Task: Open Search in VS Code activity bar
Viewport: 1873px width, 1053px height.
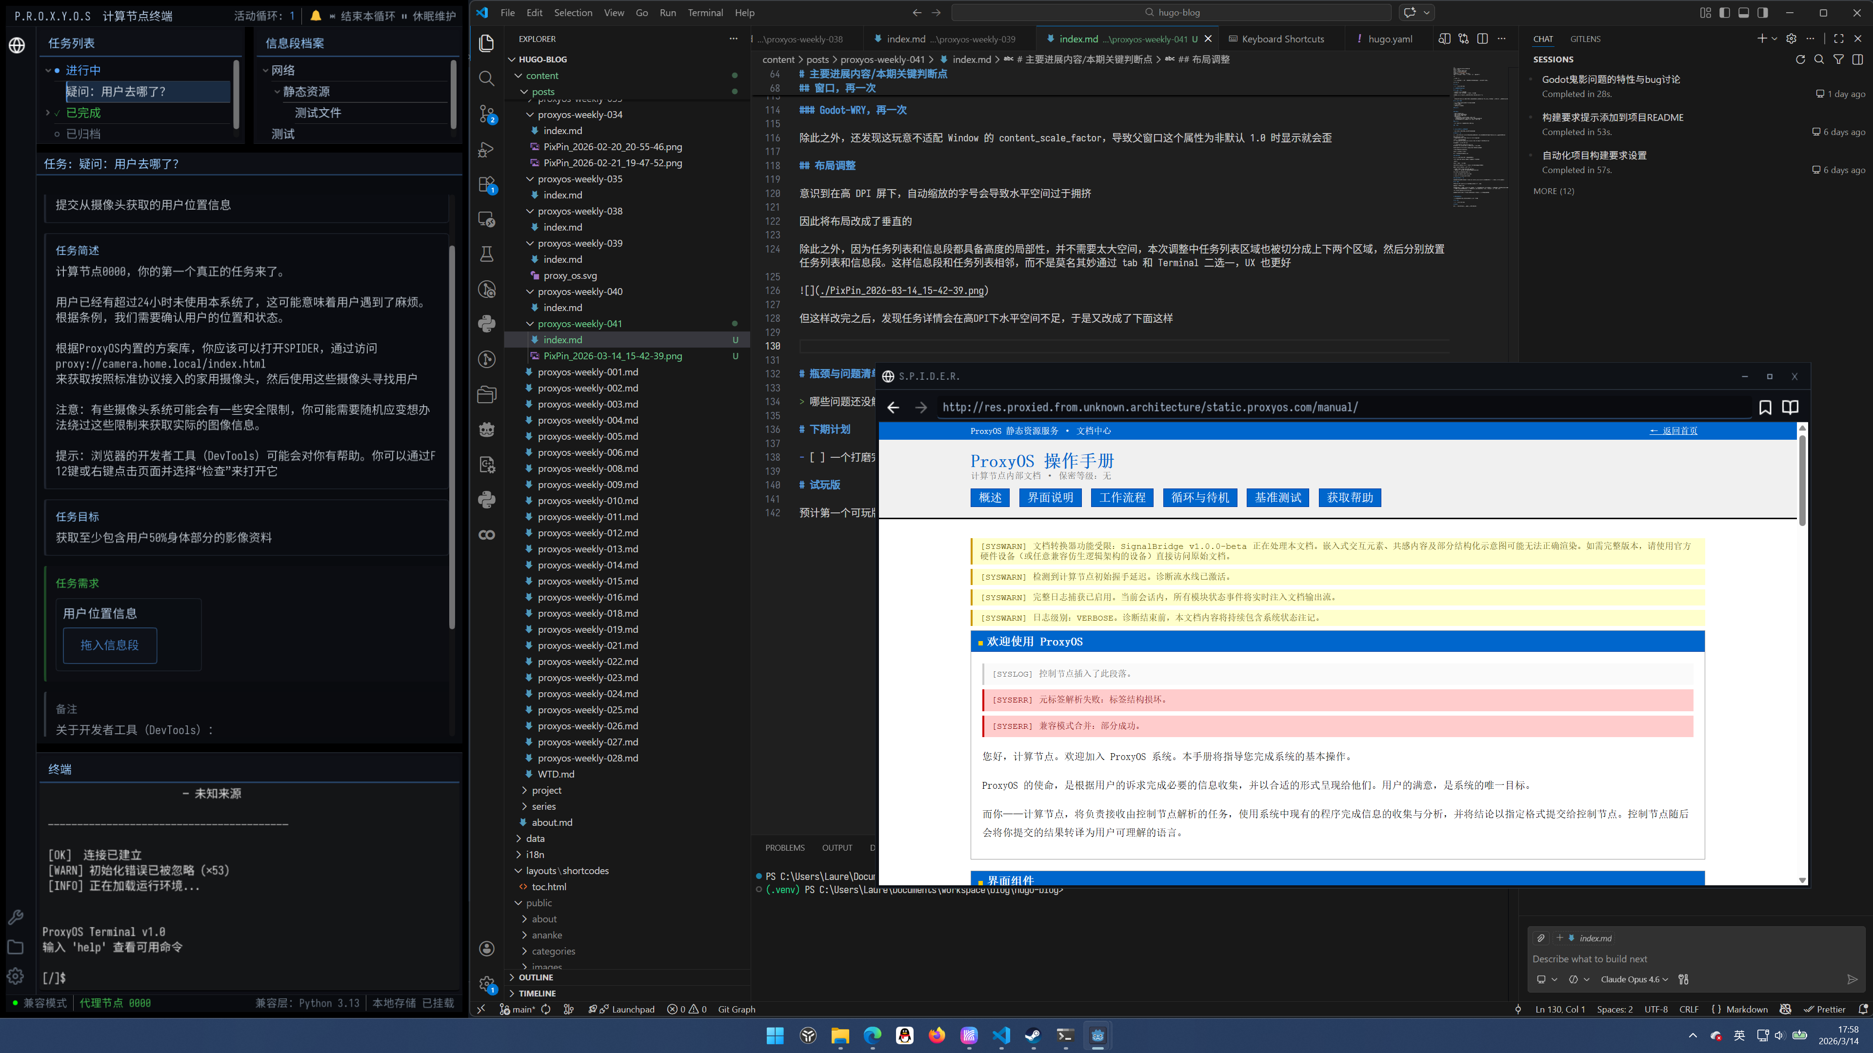Action: 486,78
